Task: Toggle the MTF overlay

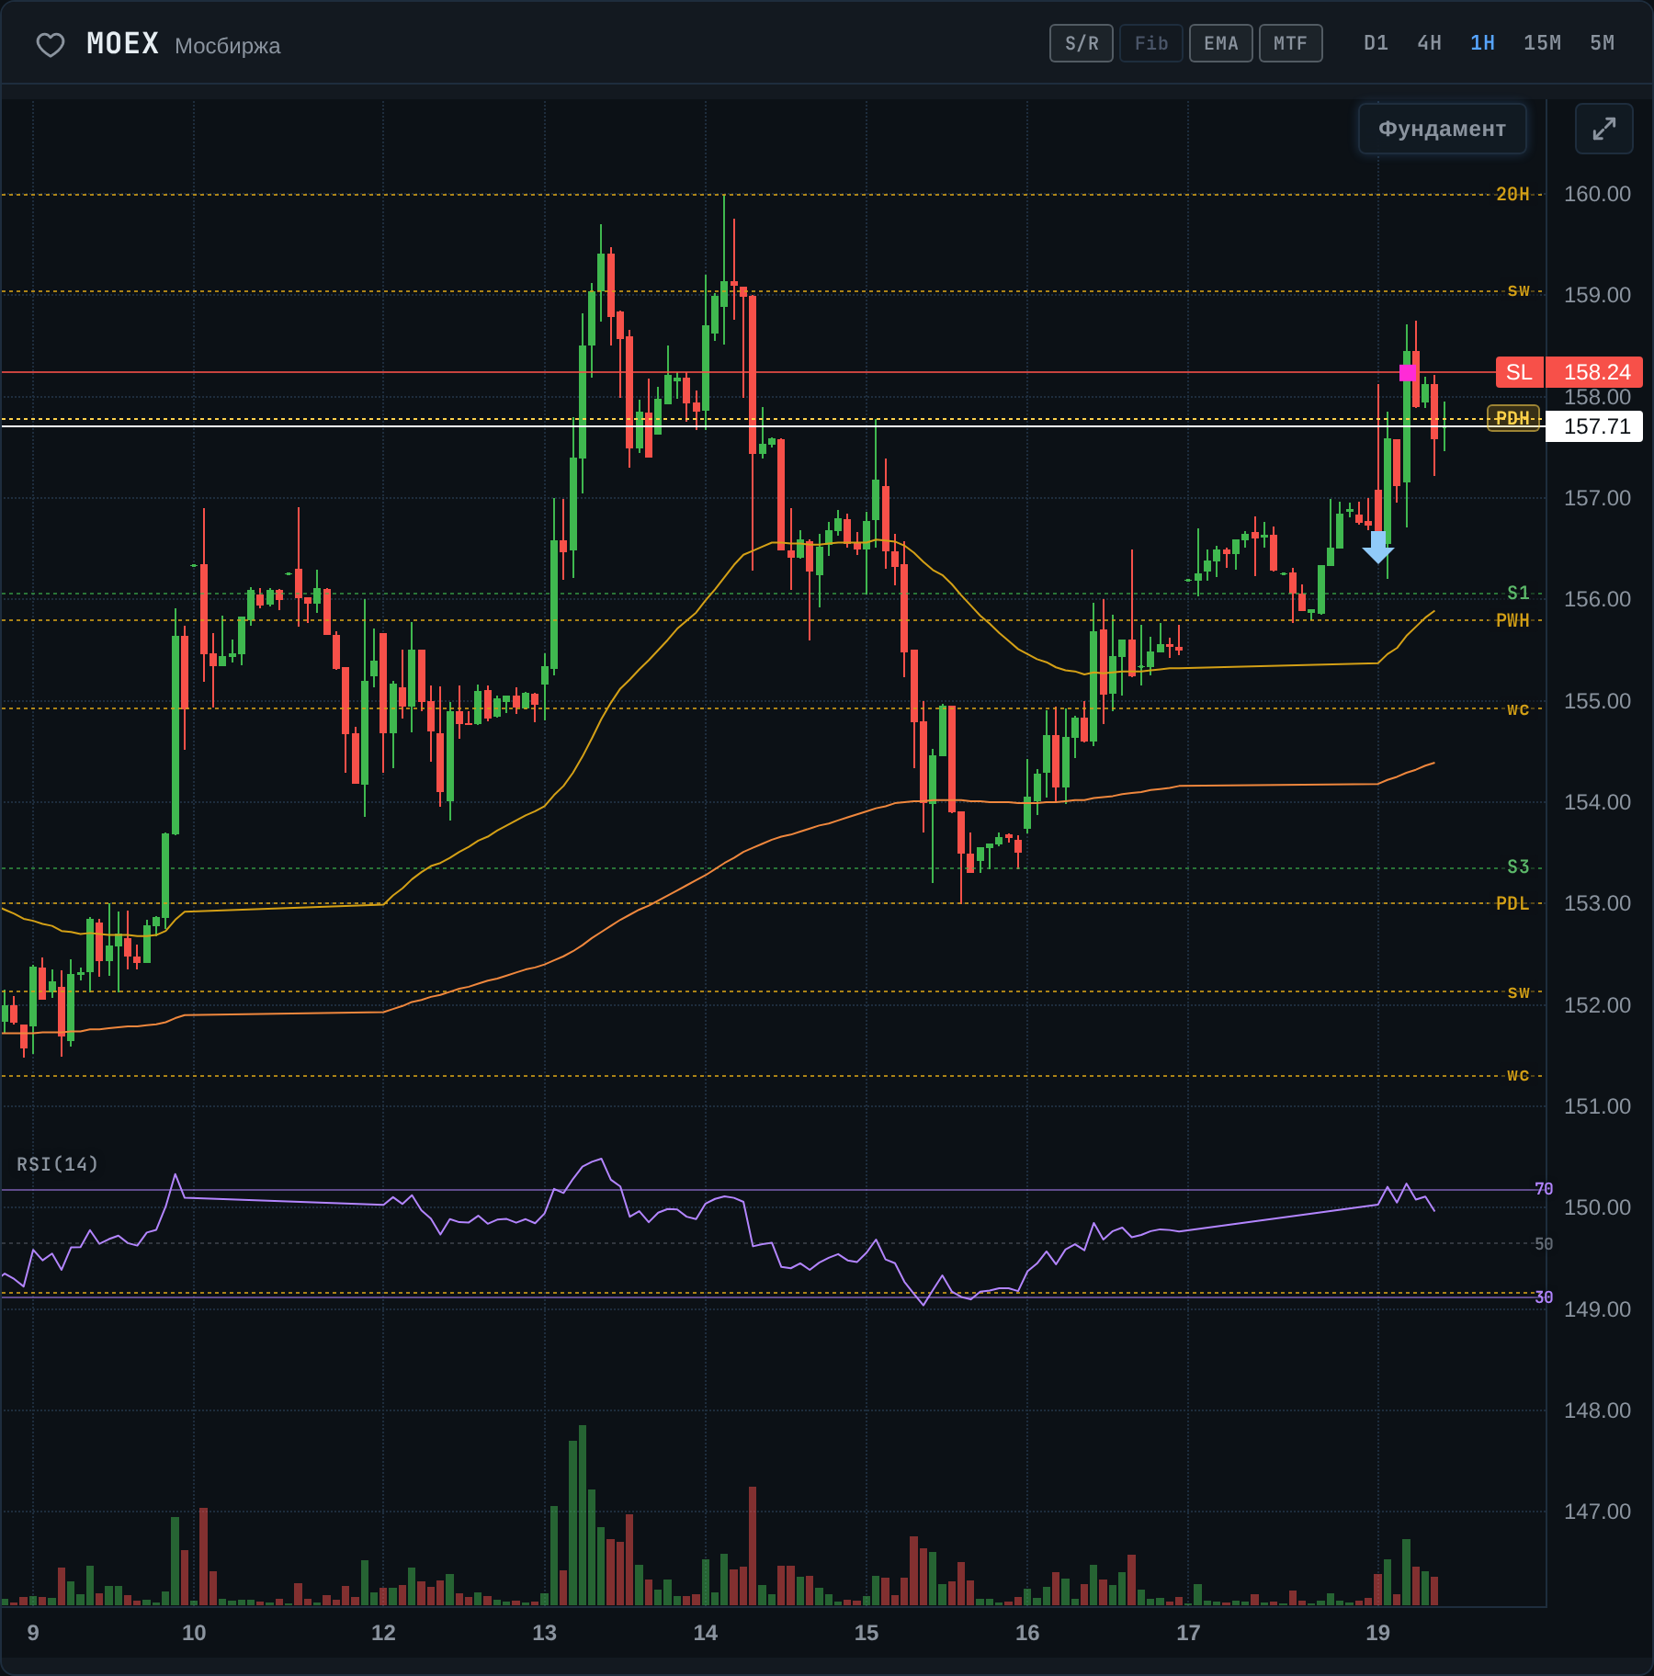Action: [x=1291, y=43]
